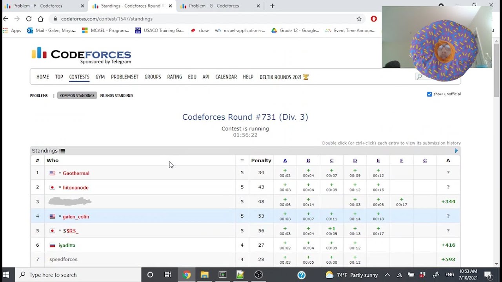The image size is (502, 282).
Task: Open a new browser tab
Action: pos(272,6)
